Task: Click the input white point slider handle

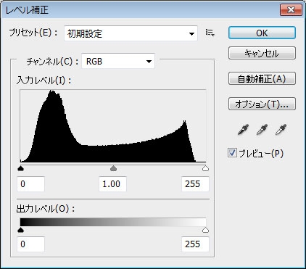Action: (205, 168)
